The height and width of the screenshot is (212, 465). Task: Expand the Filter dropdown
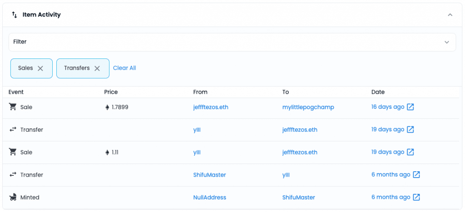pyautogui.click(x=447, y=42)
